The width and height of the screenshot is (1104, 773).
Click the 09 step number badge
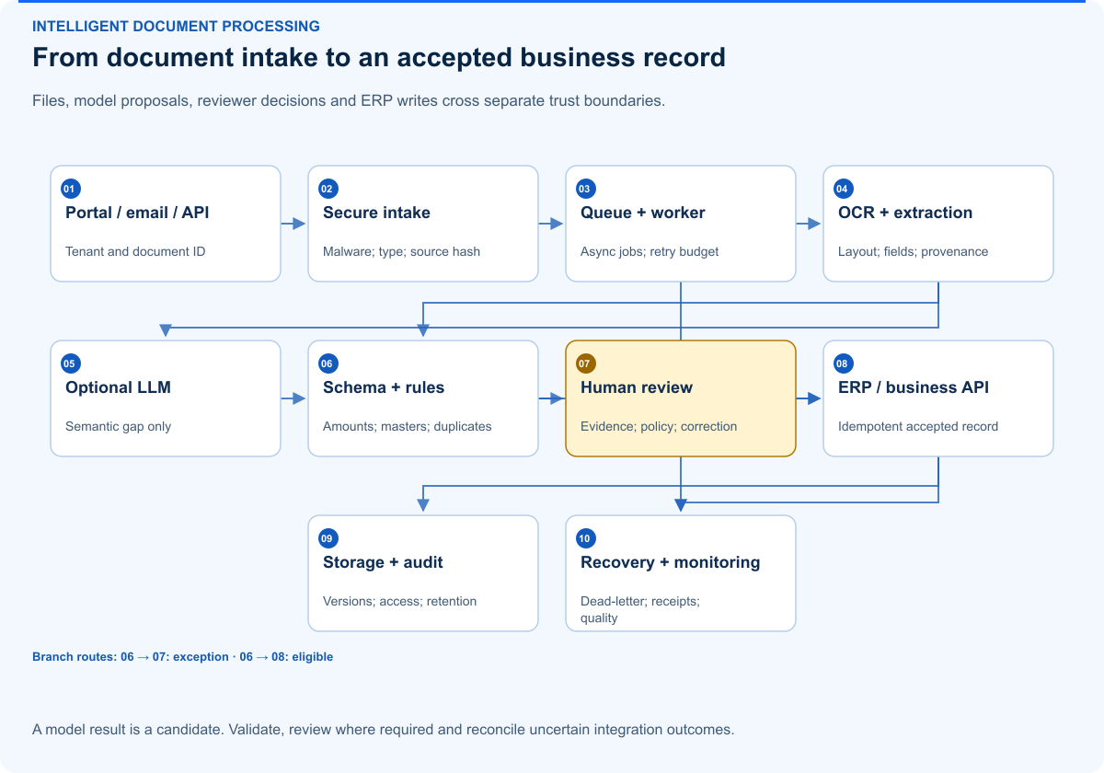[x=328, y=538]
